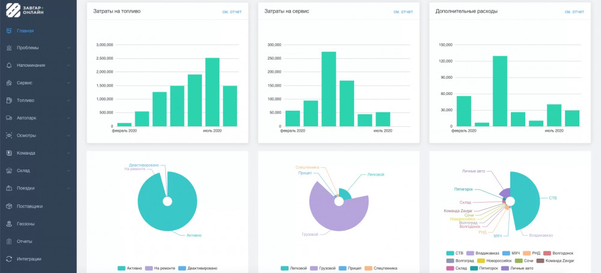Click the СТВ teal color swatch in legend
601x273 pixels.
(x=450, y=253)
